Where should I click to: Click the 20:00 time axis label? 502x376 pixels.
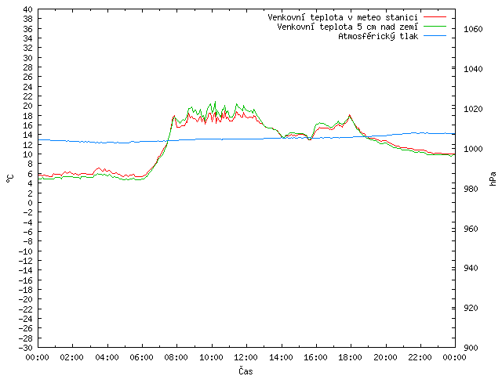[385, 357]
